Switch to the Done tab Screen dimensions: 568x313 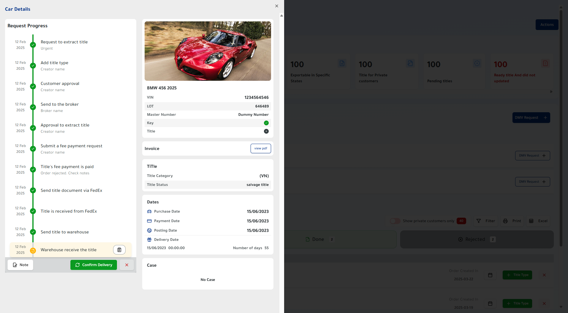pyautogui.click(x=340, y=239)
